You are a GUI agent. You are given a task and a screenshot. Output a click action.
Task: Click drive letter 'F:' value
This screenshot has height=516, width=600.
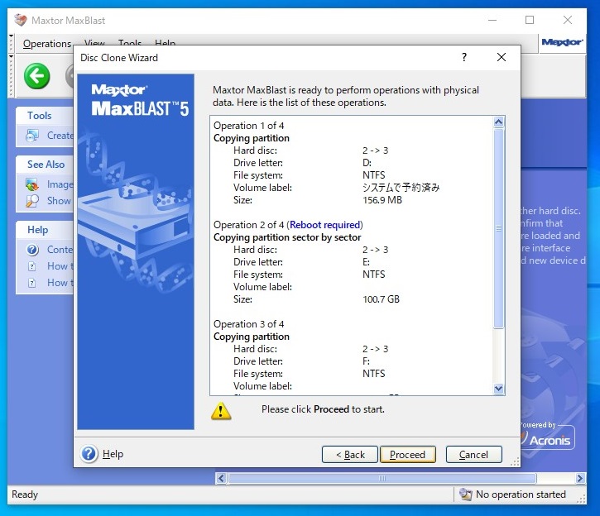[x=366, y=361]
